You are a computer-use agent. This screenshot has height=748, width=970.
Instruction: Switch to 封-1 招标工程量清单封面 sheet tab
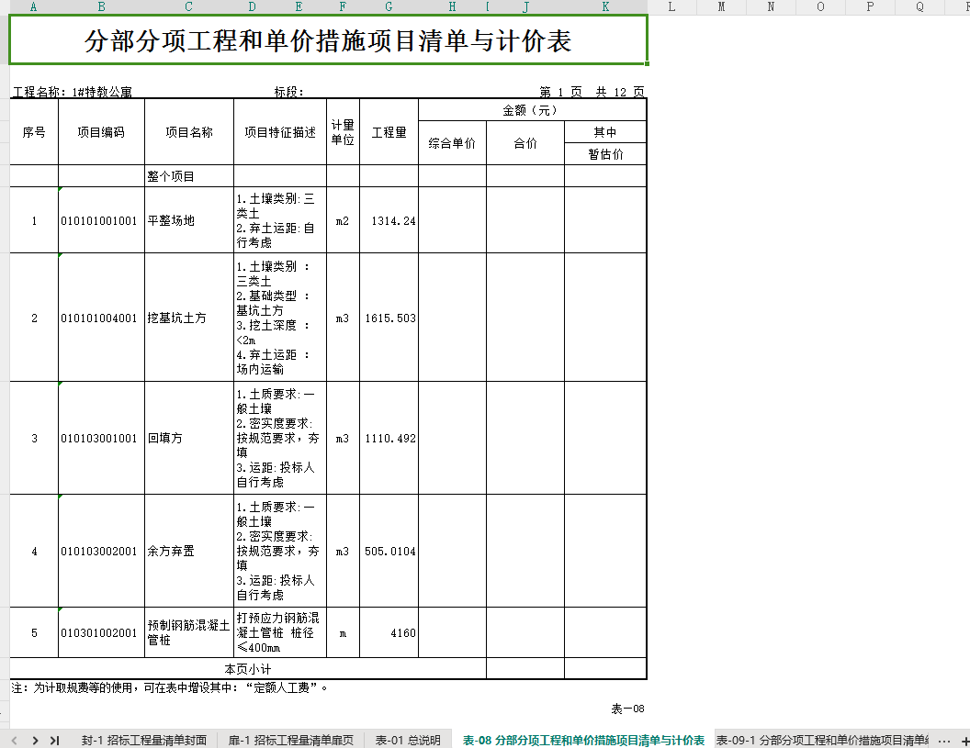[x=144, y=740]
